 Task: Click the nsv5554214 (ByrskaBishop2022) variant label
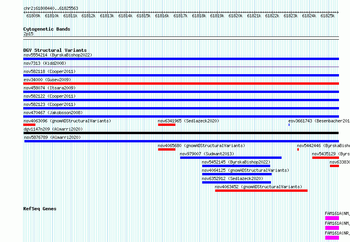tap(58, 55)
